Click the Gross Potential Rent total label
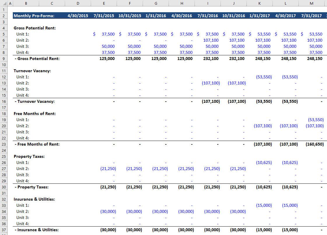The height and width of the screenshot is (235, 327). click(x=37, y=59)
